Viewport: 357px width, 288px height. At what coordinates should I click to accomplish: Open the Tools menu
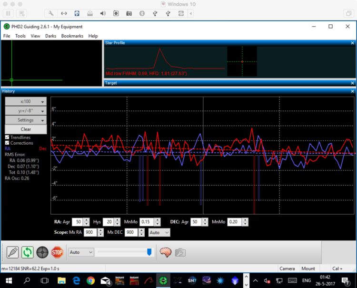(20, 36)
